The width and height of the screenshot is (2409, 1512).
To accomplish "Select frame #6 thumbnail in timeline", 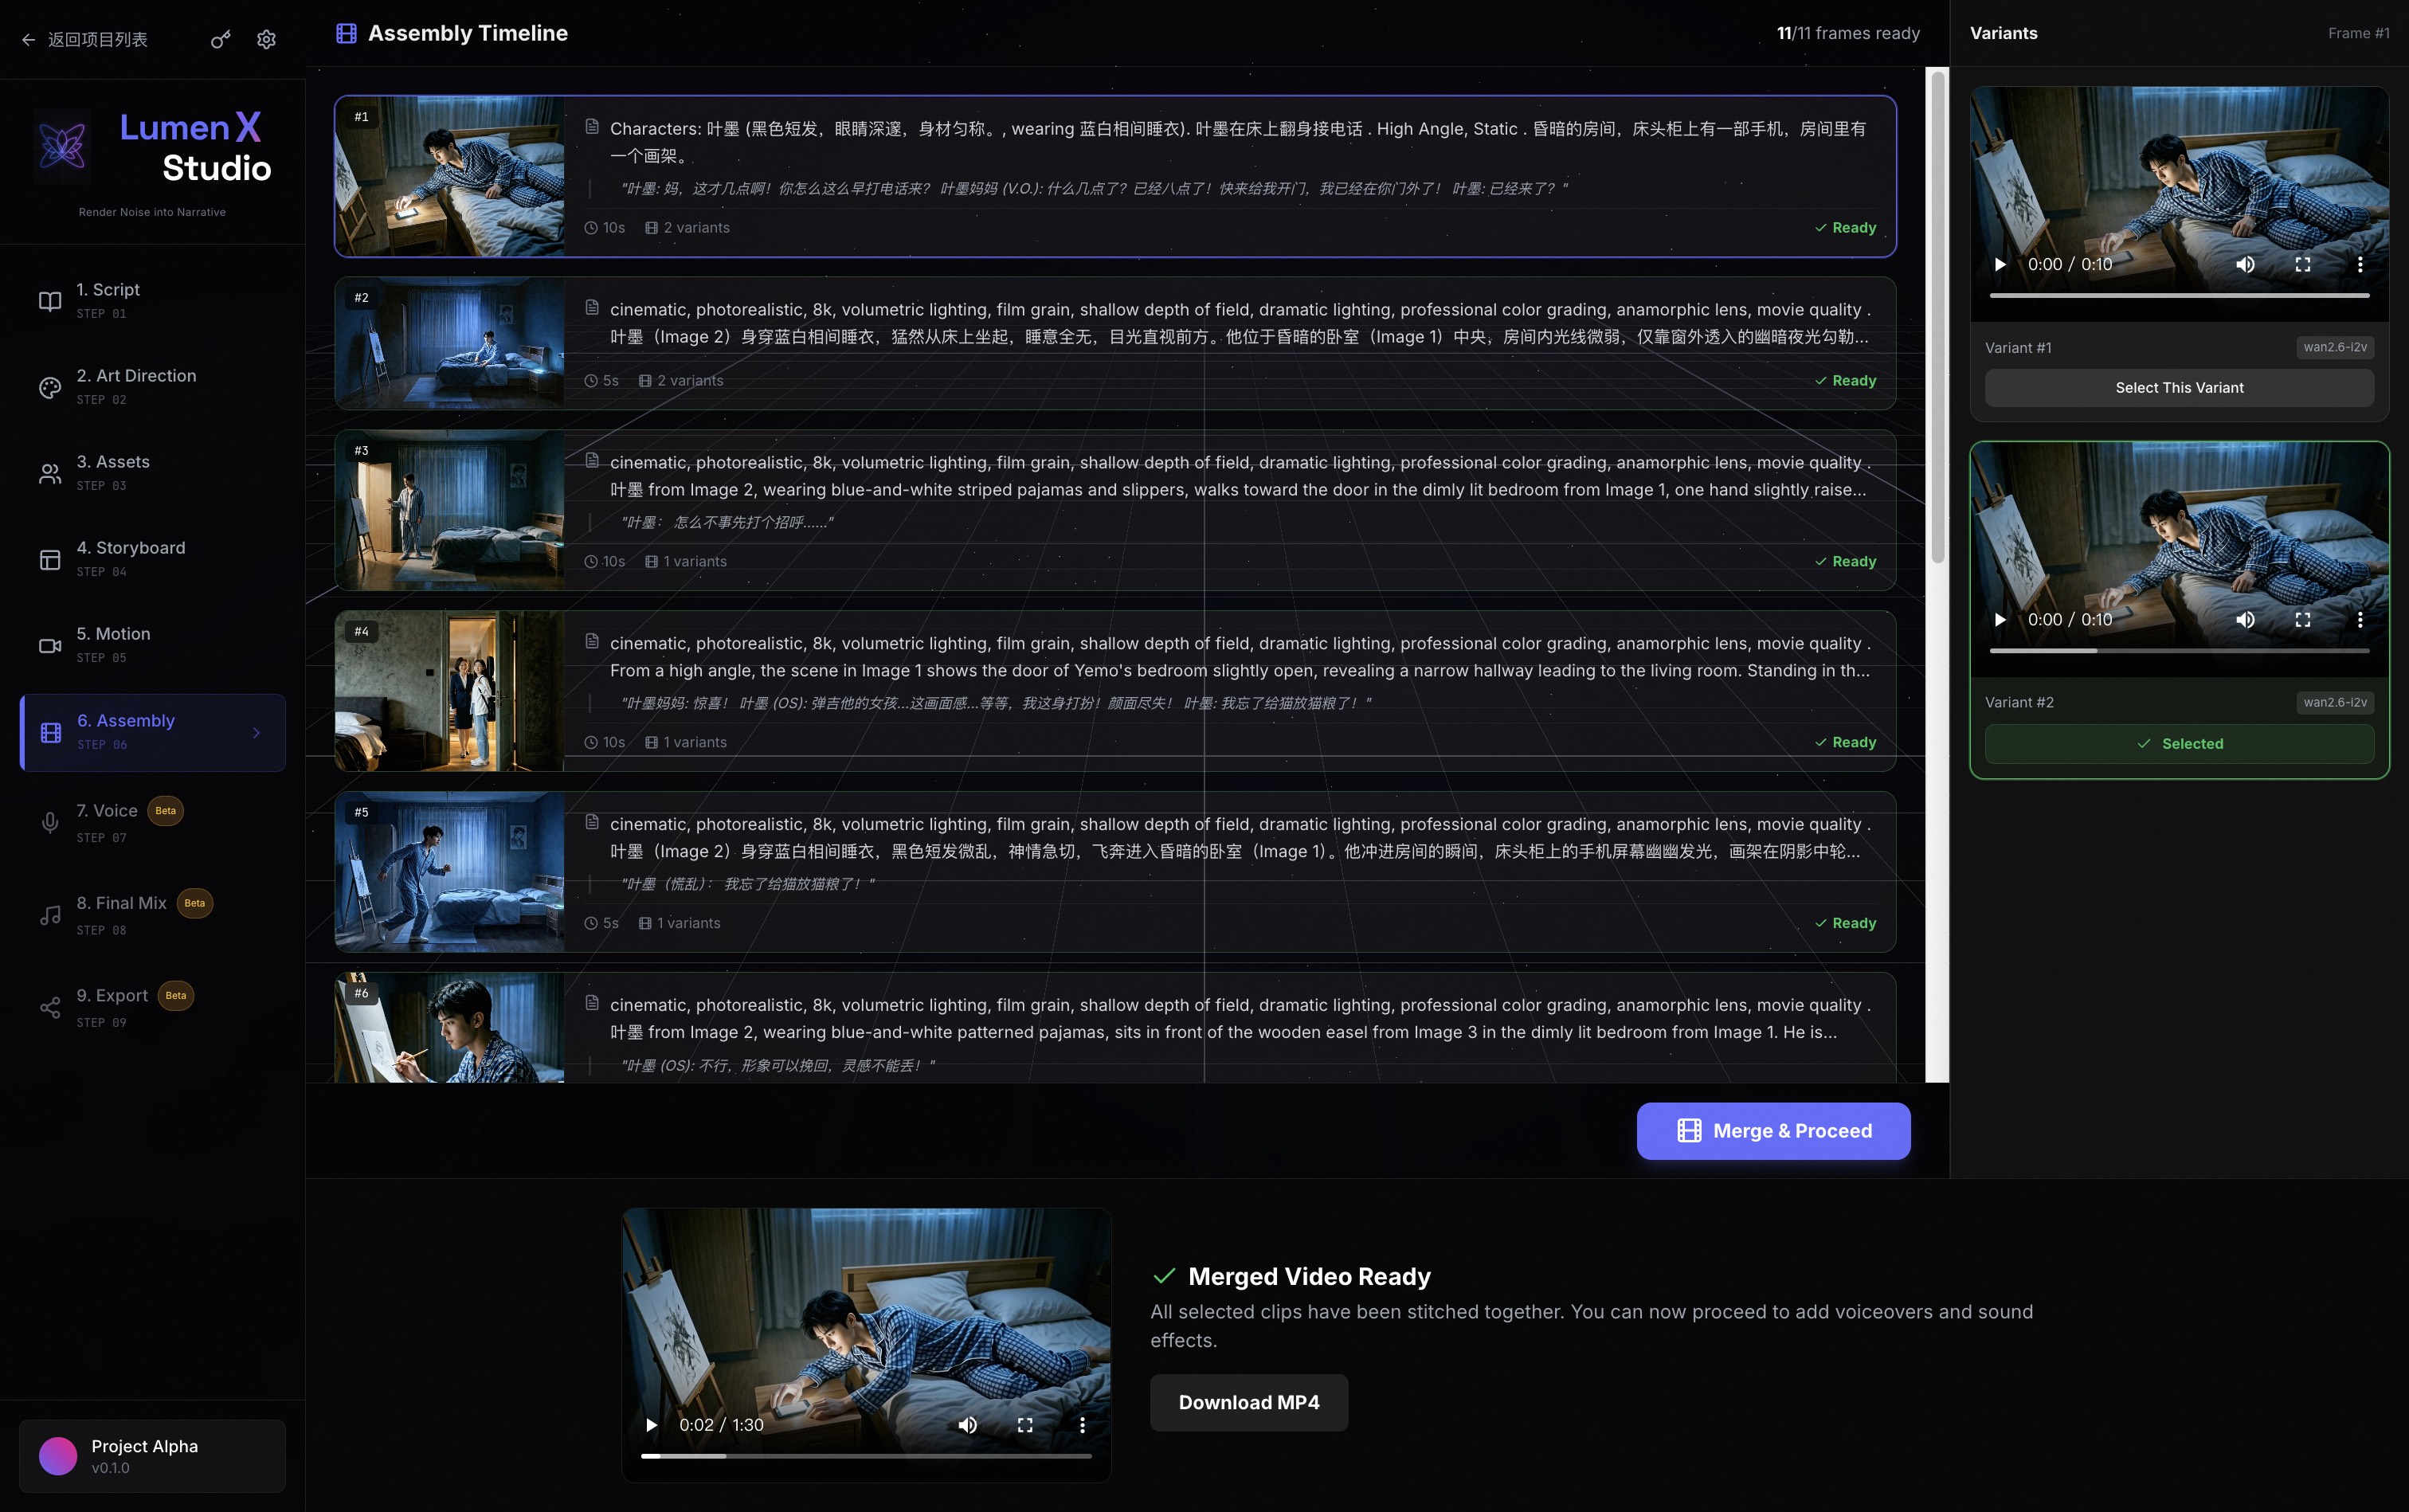I will click(450, 1028).
